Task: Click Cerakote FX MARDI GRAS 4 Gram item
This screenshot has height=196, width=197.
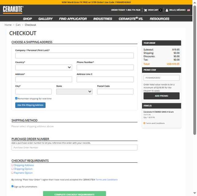Action: (159, 112)
